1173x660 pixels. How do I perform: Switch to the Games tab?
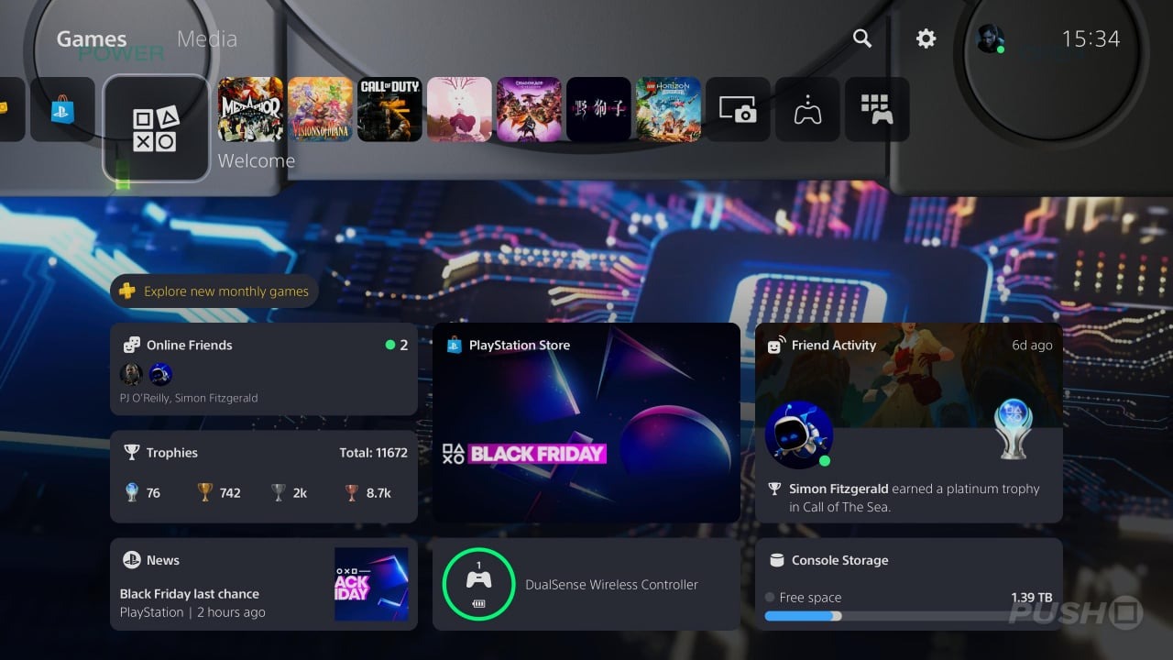point(92,38)
